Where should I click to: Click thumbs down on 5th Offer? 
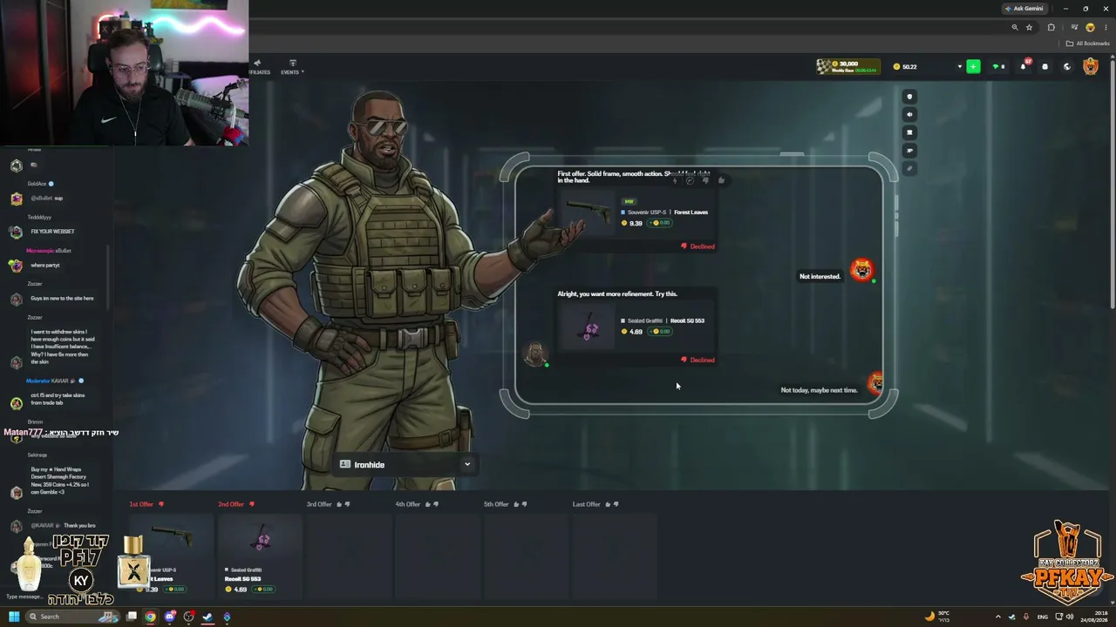(x=524, y=504)
